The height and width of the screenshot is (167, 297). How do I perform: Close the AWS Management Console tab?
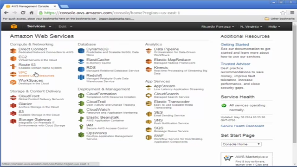pyautogui.click(x=55, y=6)
